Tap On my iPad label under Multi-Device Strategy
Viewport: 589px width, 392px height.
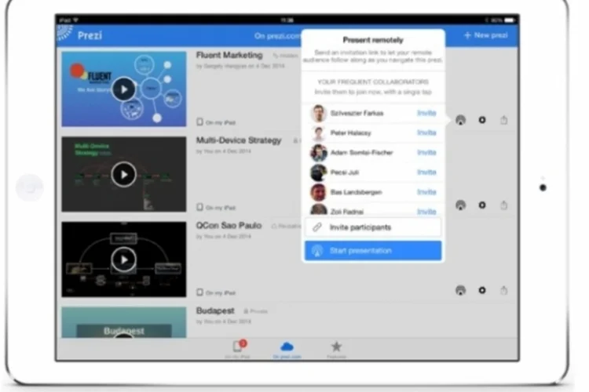[217, 208]
